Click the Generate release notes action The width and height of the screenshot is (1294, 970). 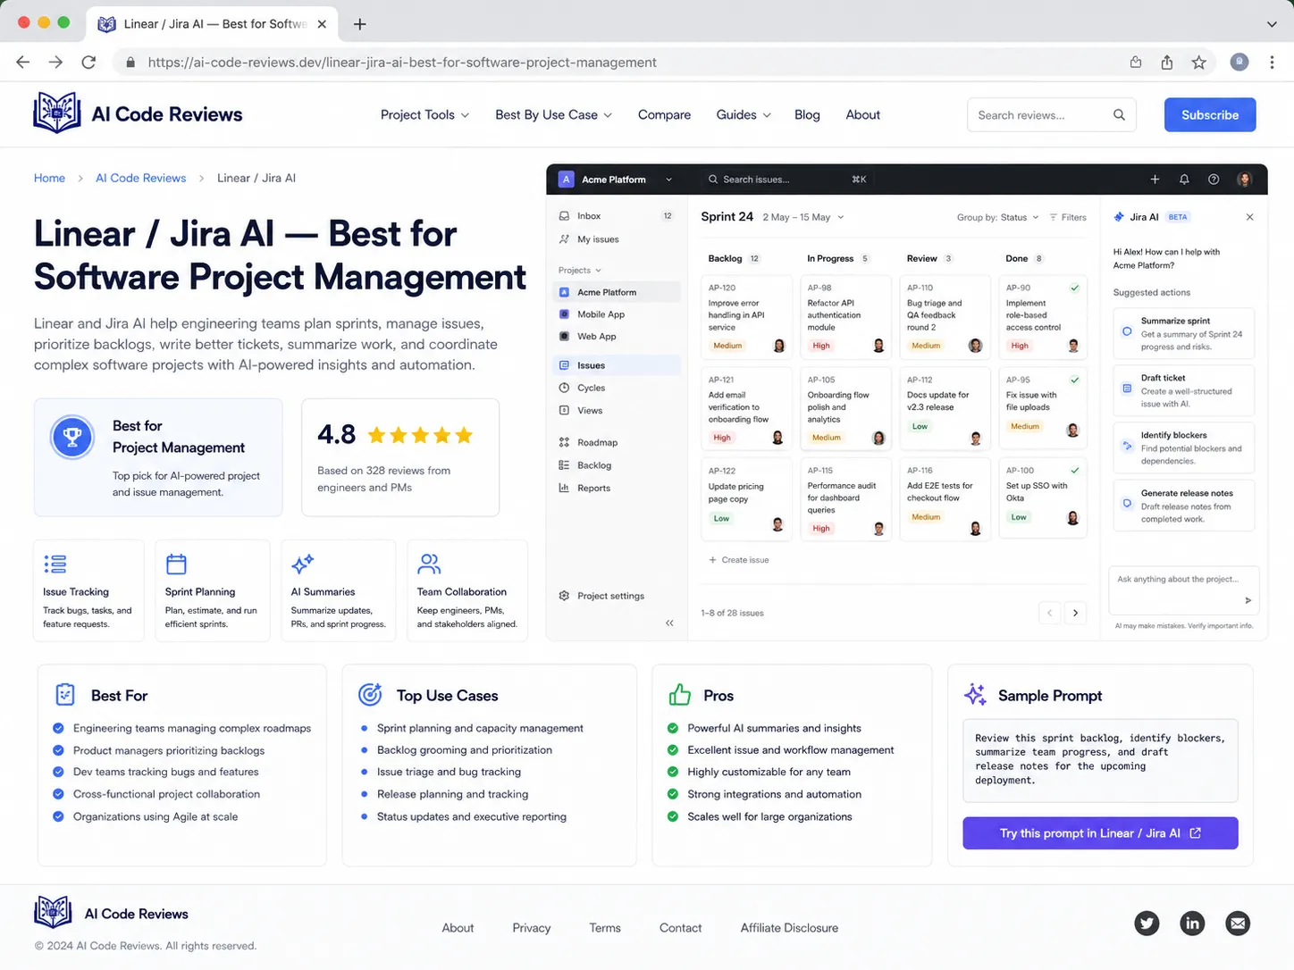1184,506
